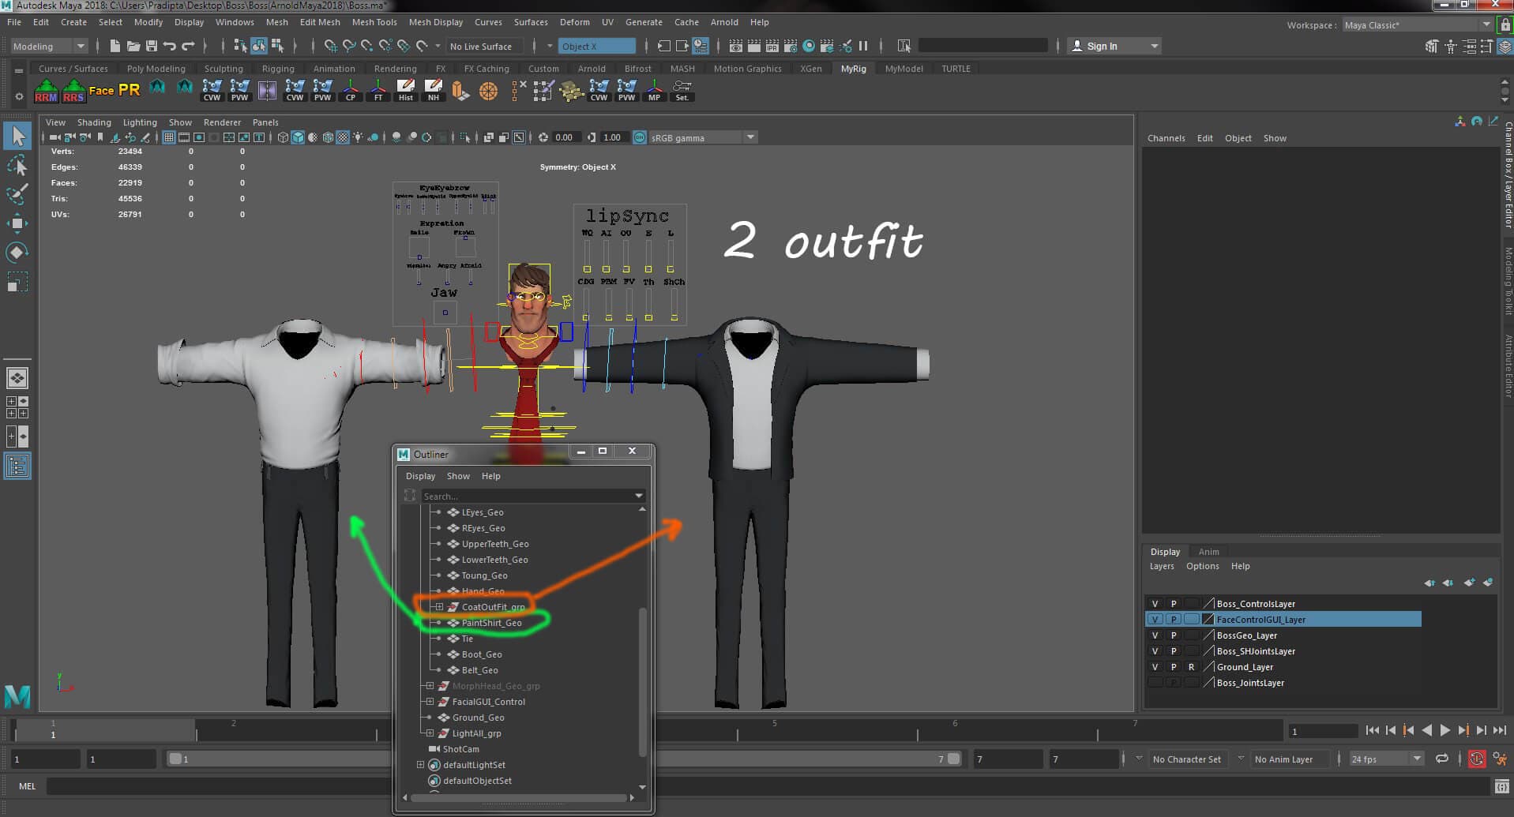Toggle playback P box of FaceControlGUI_Layer
This screenshot has width=1514, height=817.
coord(1174,620)
